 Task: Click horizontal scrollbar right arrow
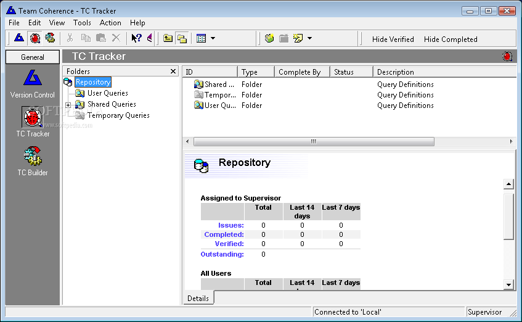point(511,142)
